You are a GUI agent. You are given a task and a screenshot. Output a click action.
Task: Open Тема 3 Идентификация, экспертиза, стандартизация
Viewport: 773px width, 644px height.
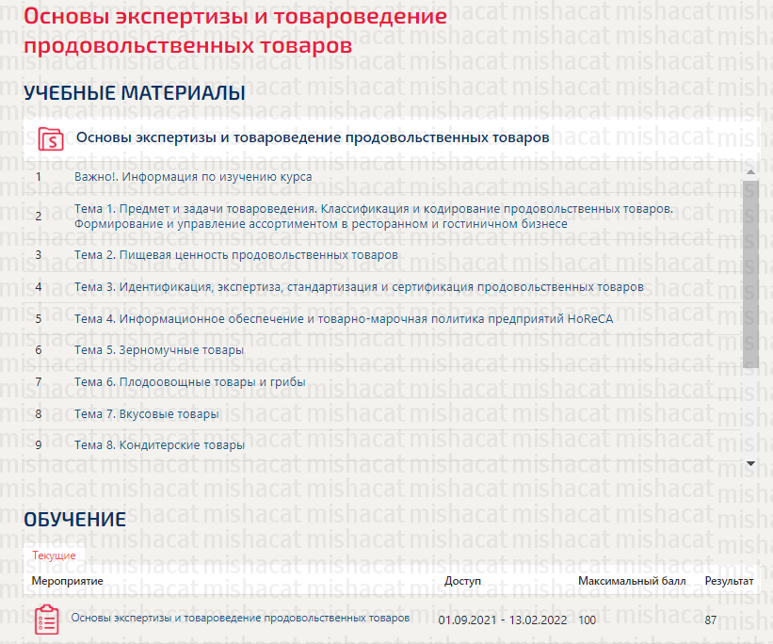click(359, 287)
